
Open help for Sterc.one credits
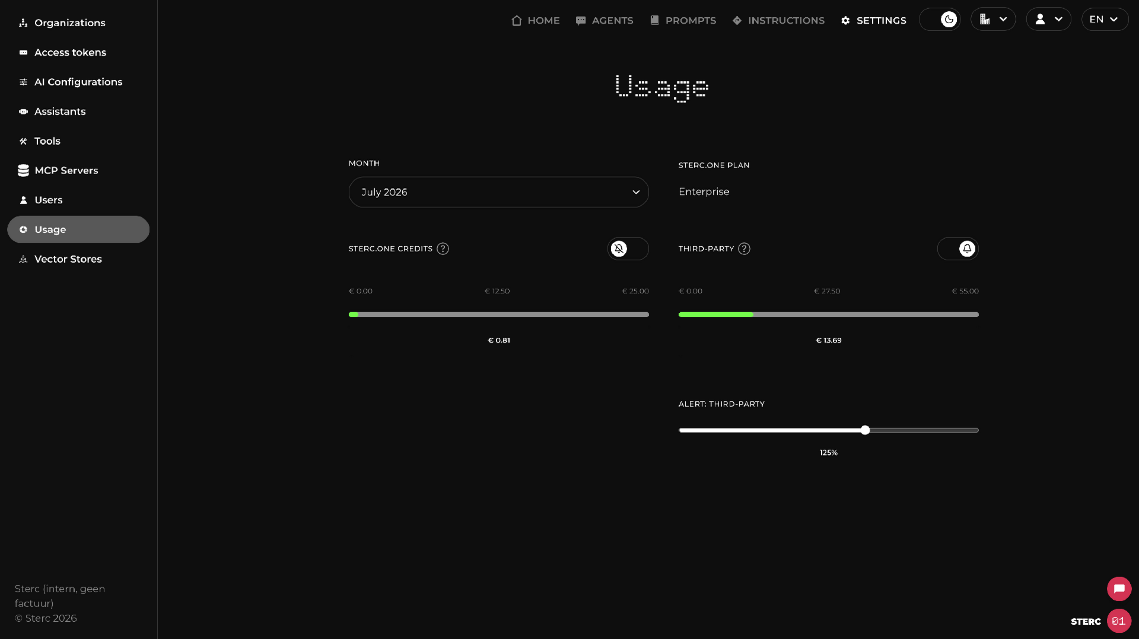(x=443, y=248)
